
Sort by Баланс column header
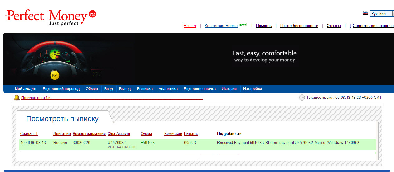click(191, 134)
